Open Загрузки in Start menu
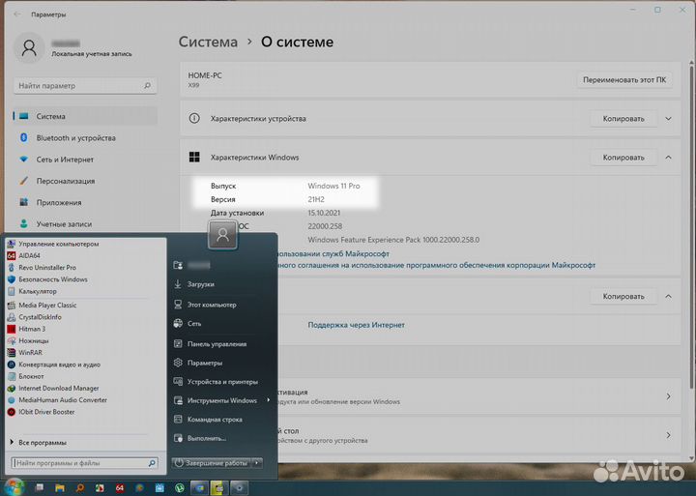Screen dimensions: 696x496 194,284
